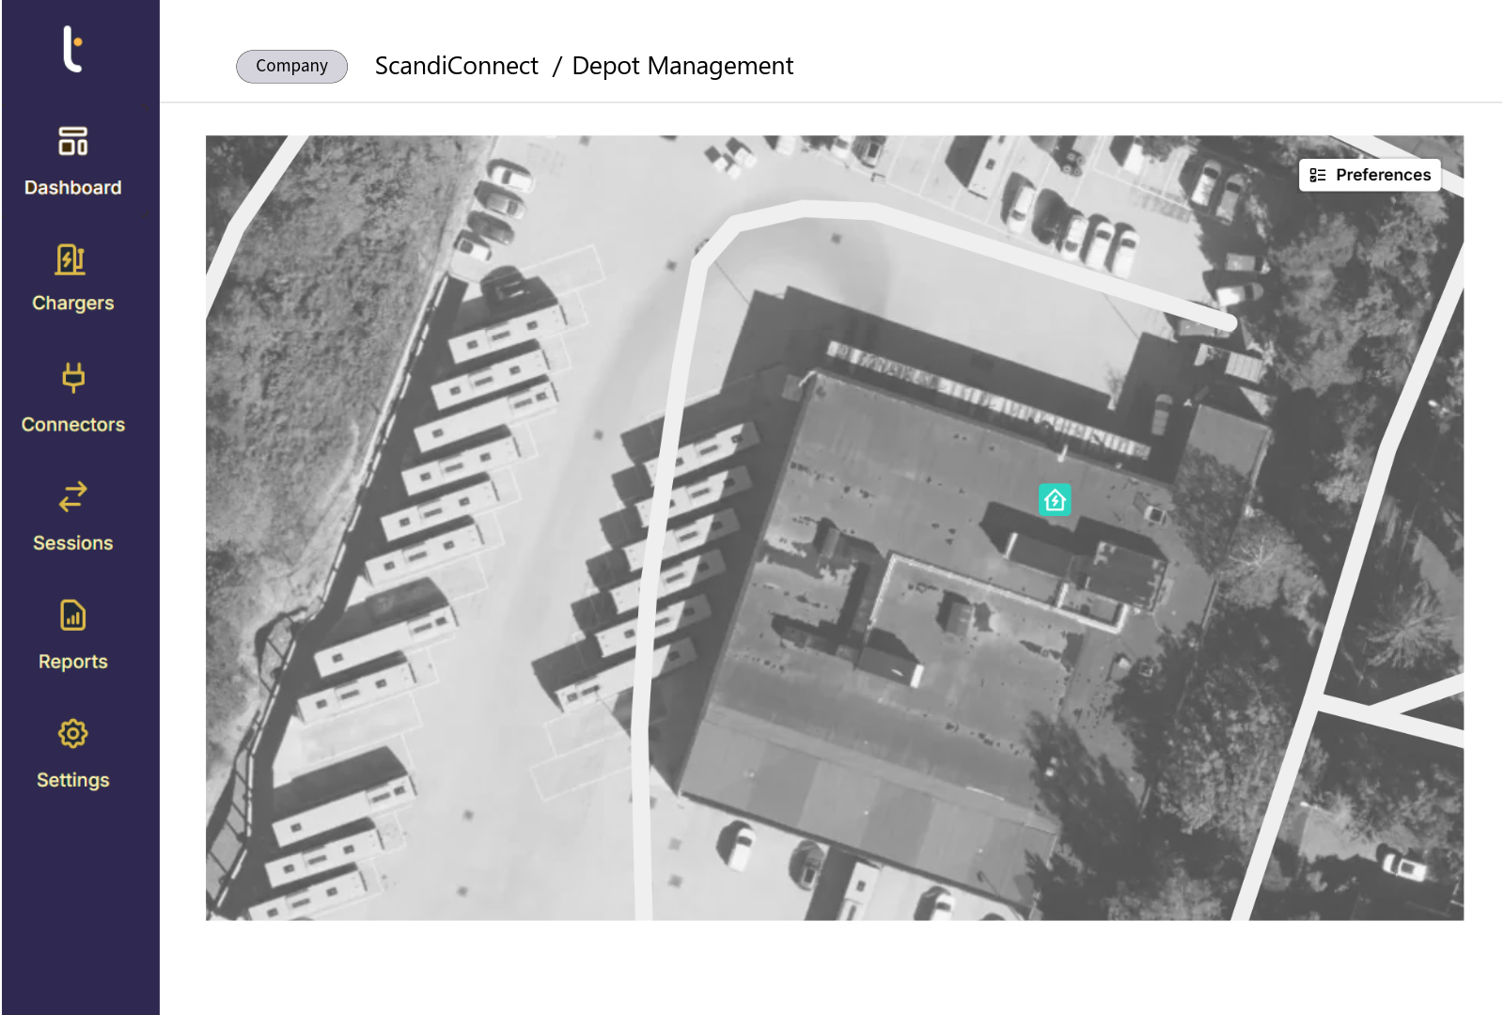1504x1015 pixels.
Task: Open the Preferences button text
Action: [x=1383, y=175]
